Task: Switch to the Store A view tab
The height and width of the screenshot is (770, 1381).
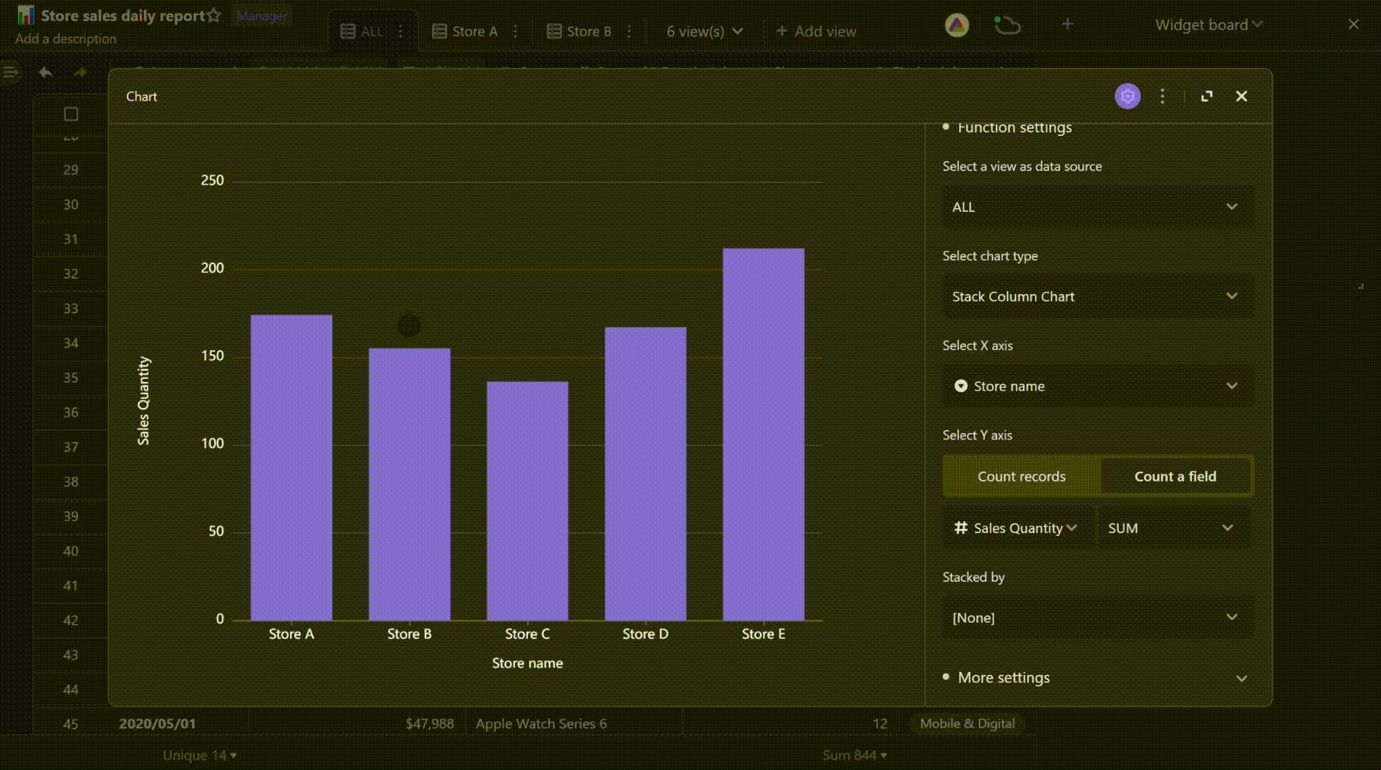Action: pyautogui.click(x=465, y=31)
